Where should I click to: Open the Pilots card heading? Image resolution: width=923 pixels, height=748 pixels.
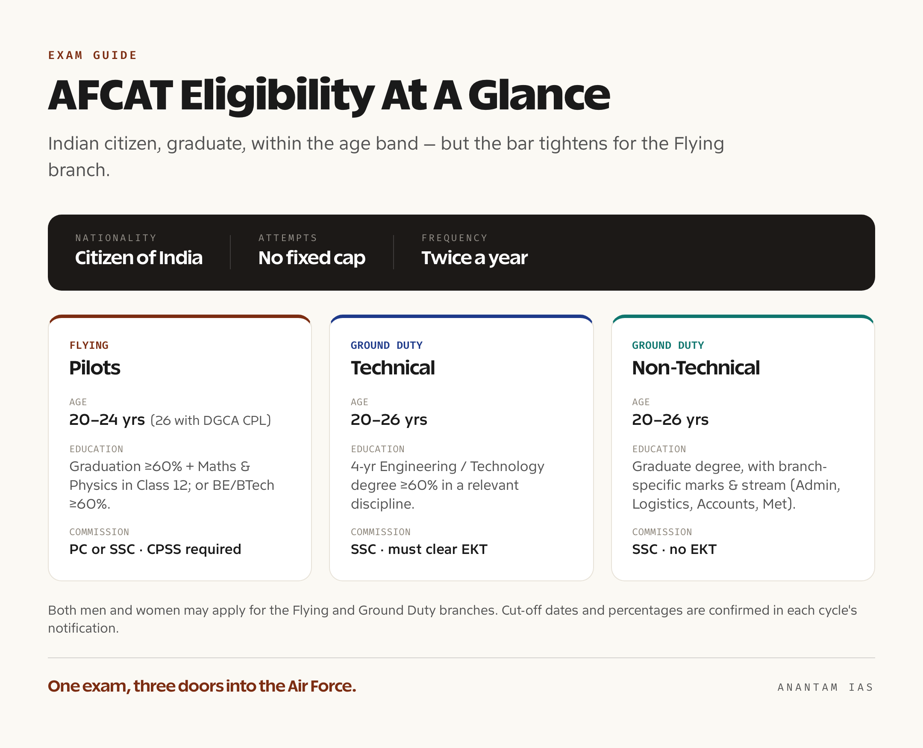[x=95, y=368]
